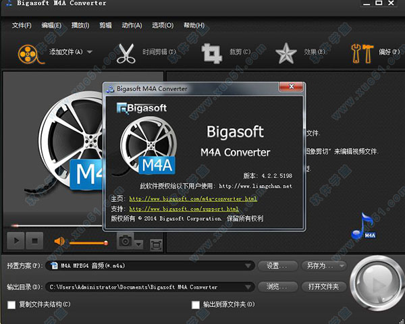Image resolution: width=405 pixels, height=324 pixels.
Task: Open the preset profile M4A dropdown
Action: point(150,265)
